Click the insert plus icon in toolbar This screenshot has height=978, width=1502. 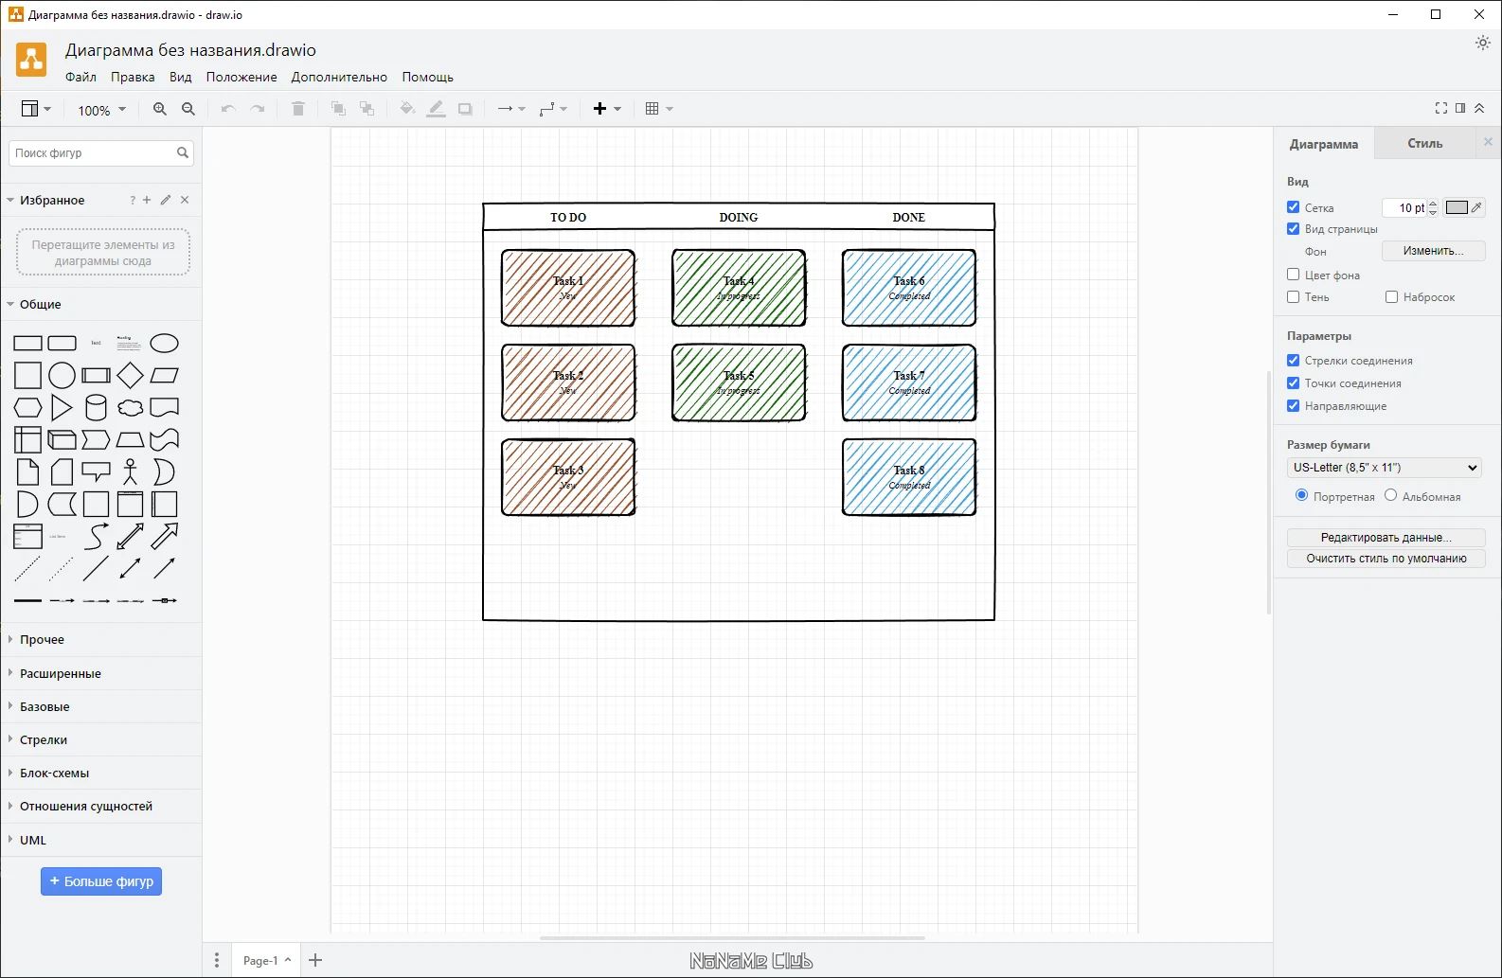pyautogui.click(x=599, y=109)
